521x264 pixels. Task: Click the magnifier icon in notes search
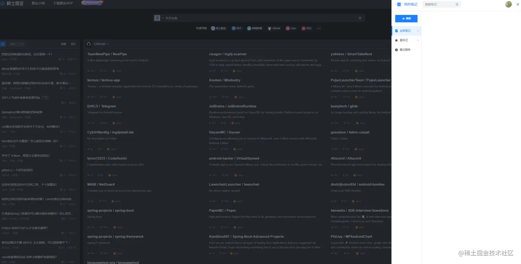457,4
